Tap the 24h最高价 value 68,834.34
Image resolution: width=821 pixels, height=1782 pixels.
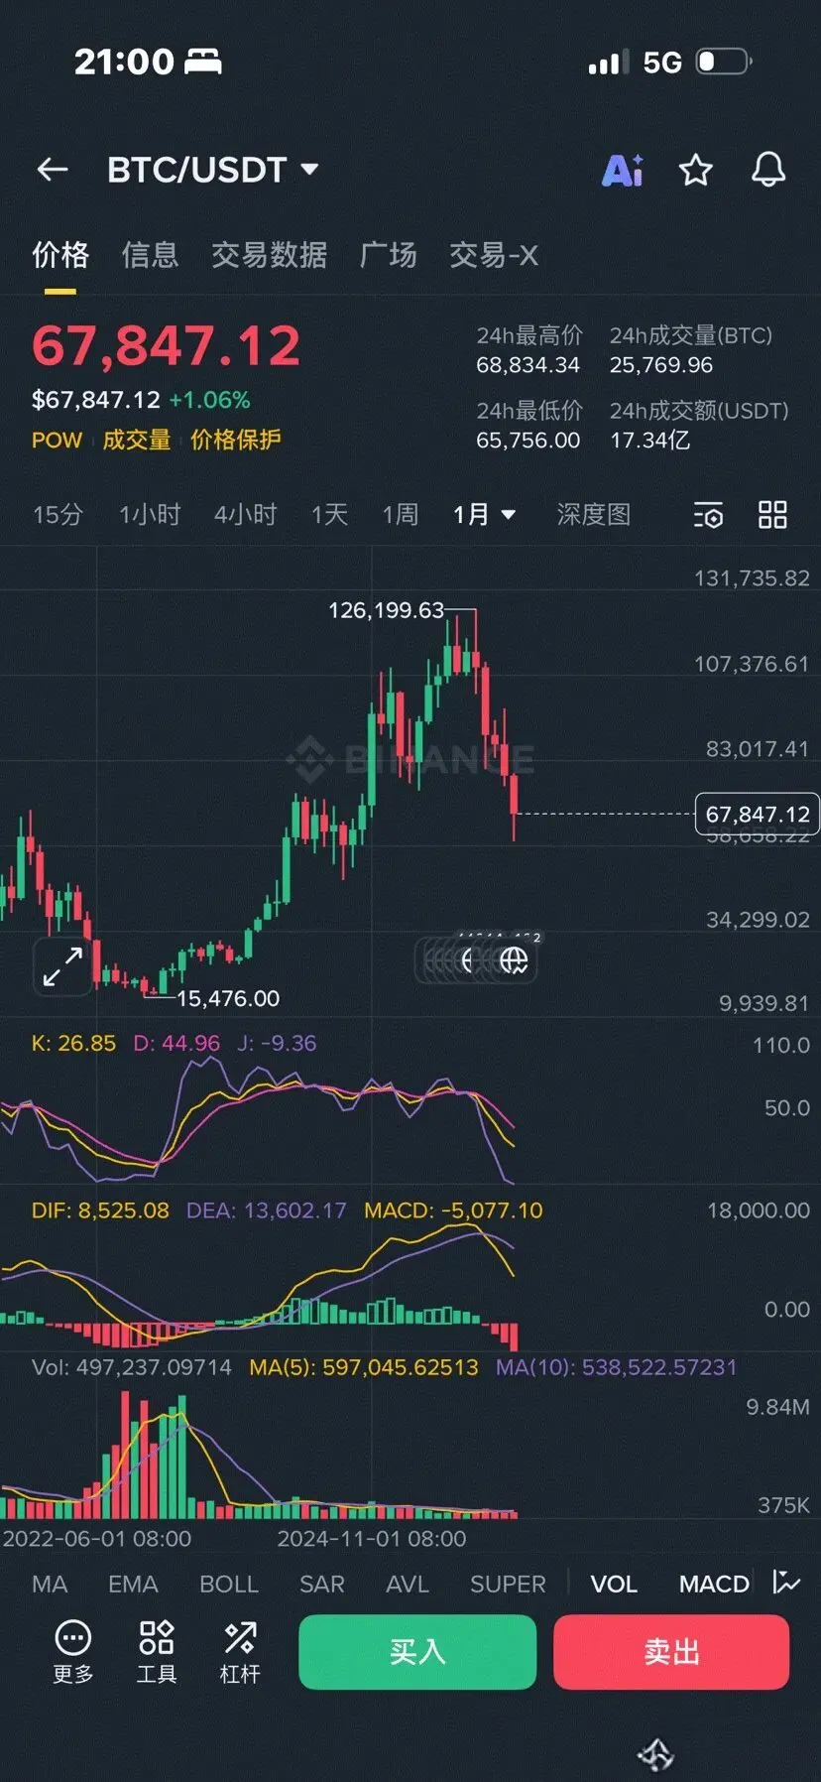pos(528,365)
